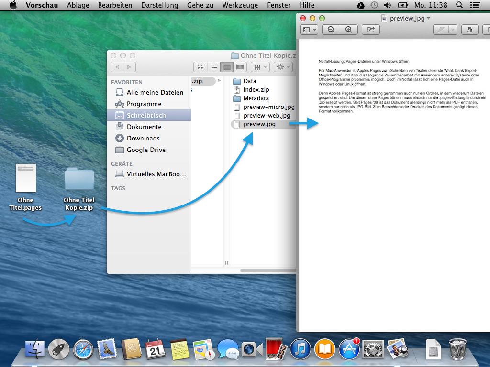Image resolution: width=490 pixels, height=367 pixels.
Task: Open the Share button in Preview toolbar
Action: click(371, 30)
